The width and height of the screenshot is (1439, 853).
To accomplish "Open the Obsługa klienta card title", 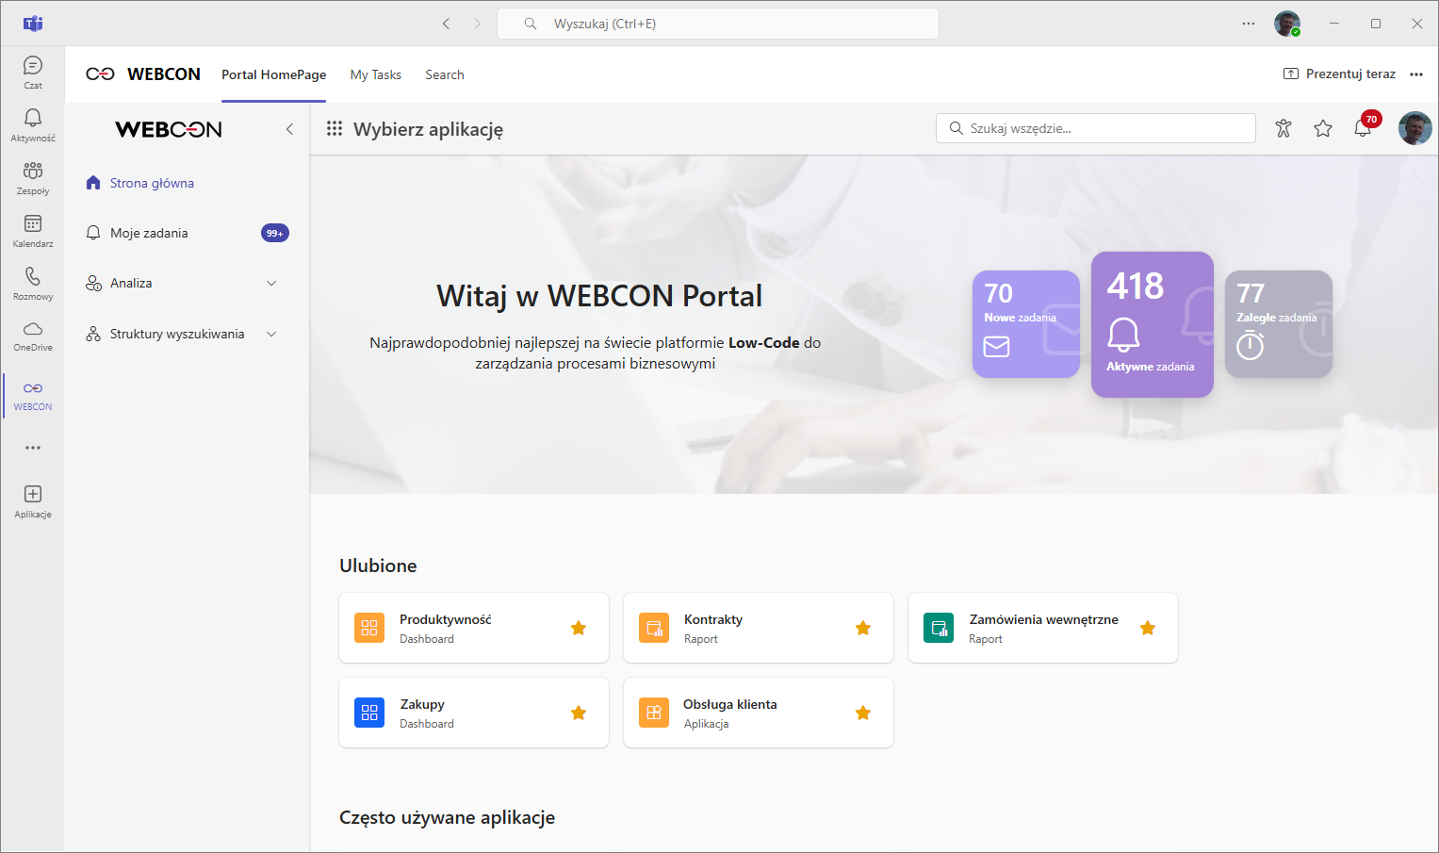I will point(730,704).
